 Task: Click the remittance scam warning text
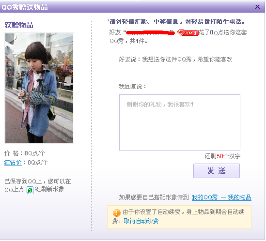coord(176,22)
